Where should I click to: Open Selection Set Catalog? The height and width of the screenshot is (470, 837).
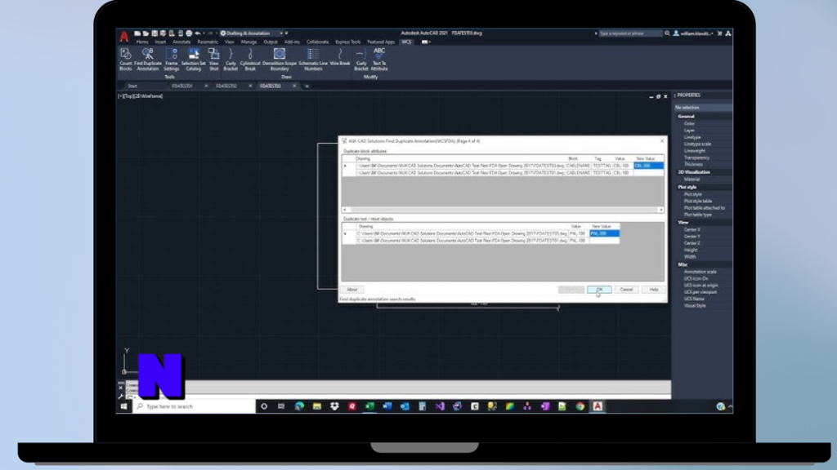point(193,59)
